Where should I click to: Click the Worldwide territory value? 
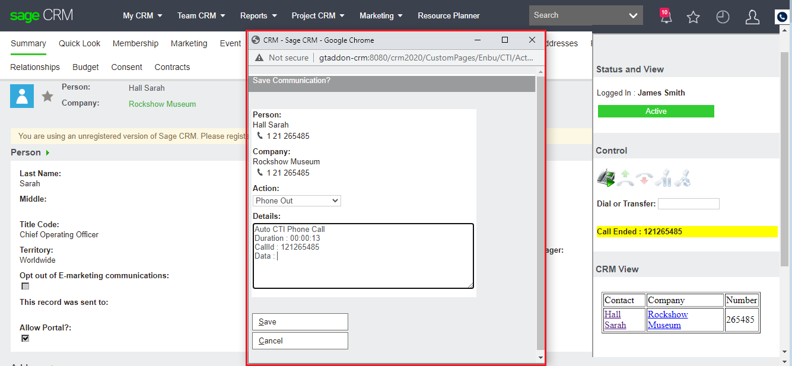(37, 260)
